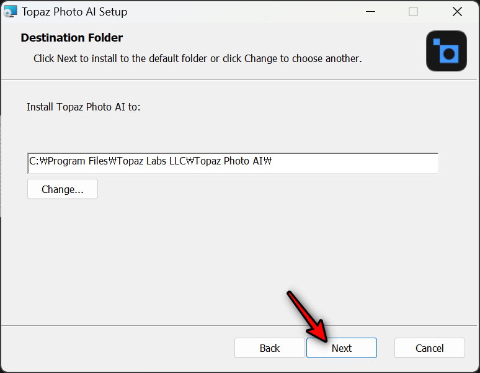Close the Setup window
The image size is (480, 373).
click(457, 12)
